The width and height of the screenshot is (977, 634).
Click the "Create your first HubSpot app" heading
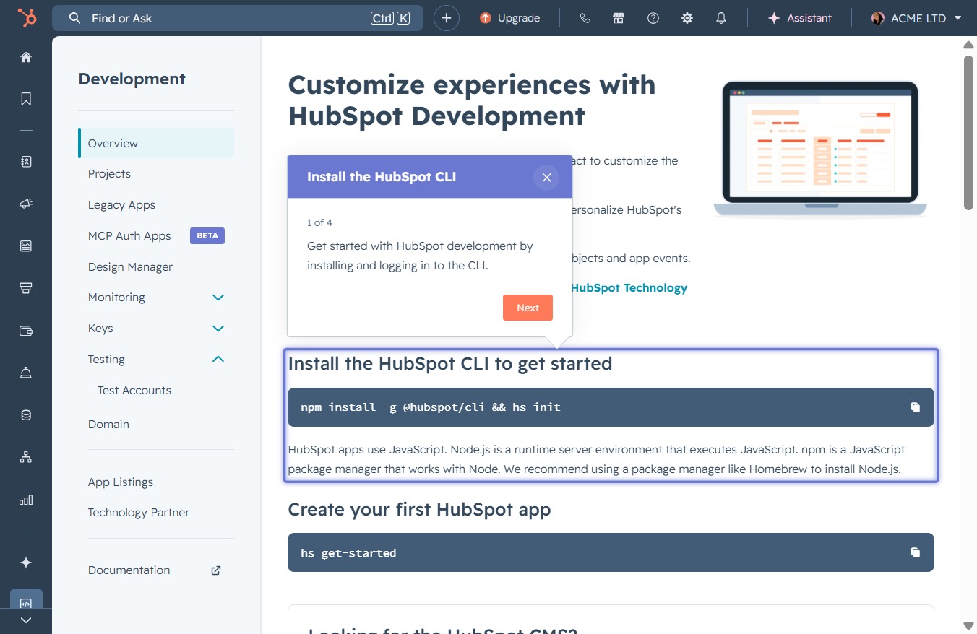tap(419, 510)
